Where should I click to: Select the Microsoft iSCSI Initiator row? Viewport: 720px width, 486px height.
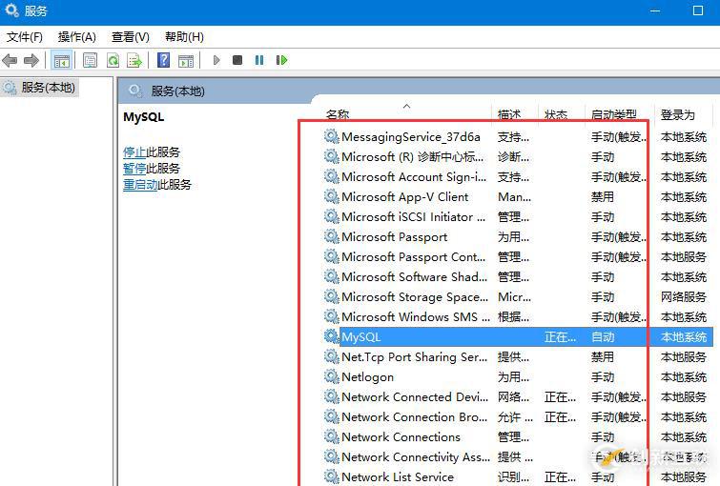point(518,216)
